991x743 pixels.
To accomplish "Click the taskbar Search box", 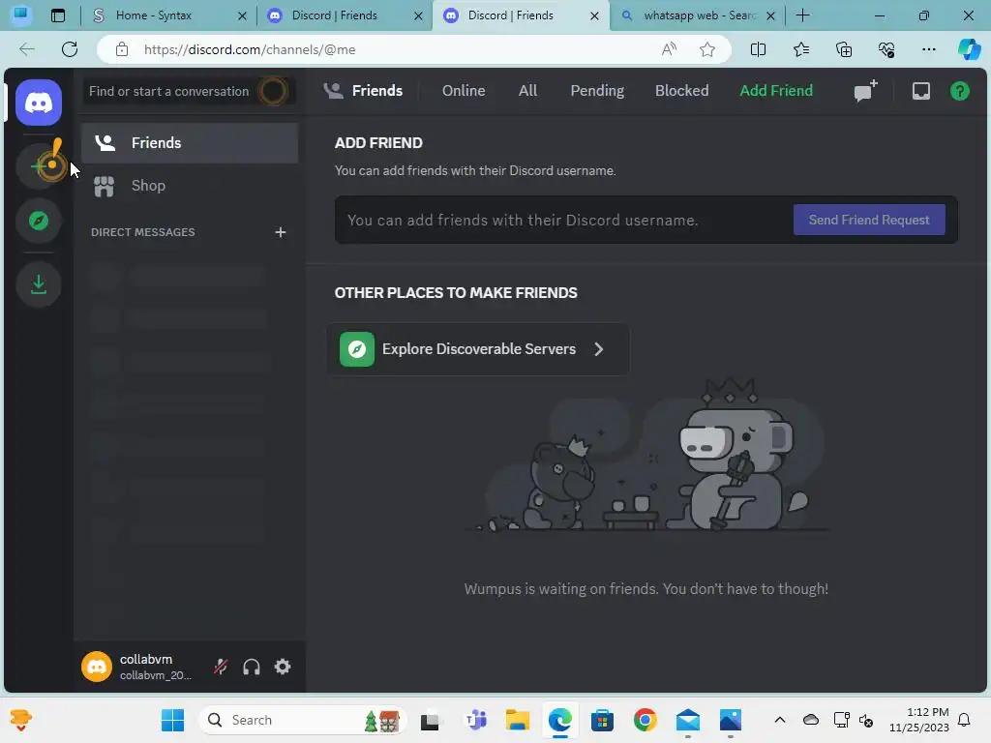I will (x=303, y=720).
